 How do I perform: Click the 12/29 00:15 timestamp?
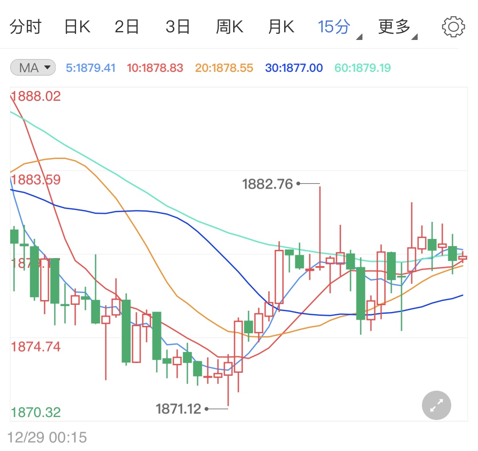pyautogui.click(x=47, y=437)
